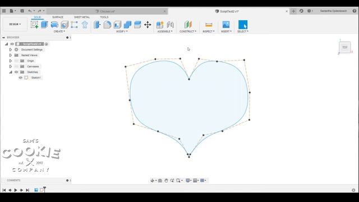Select the Extrude tool
This screenshot has width=359, height=202.
click(x=44, y=25)
